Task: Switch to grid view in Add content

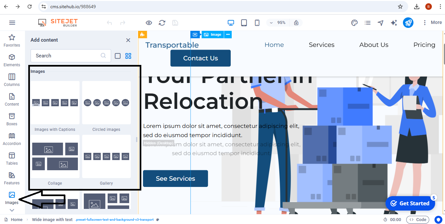Action: [x=128, y=56]
